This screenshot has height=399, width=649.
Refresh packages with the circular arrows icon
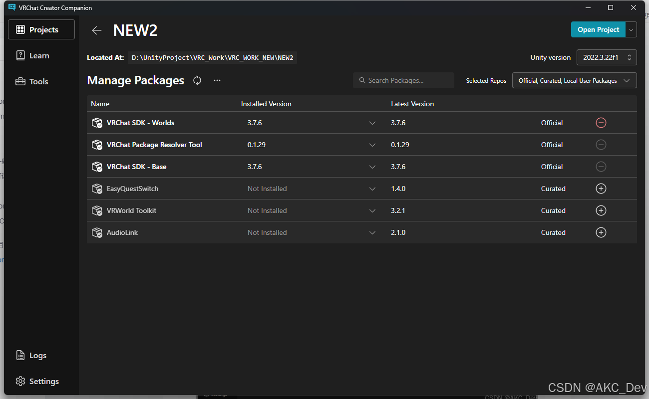tap(197, 80)
